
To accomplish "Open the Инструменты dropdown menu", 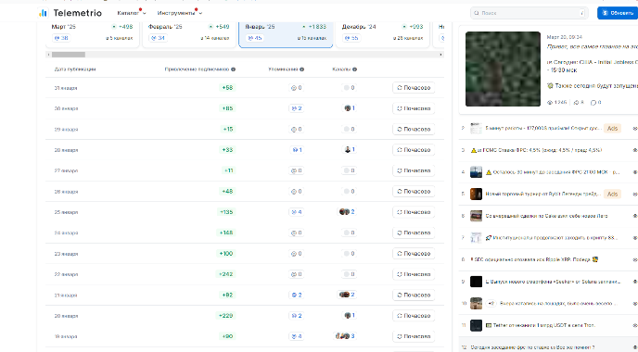I will point(180,13).
